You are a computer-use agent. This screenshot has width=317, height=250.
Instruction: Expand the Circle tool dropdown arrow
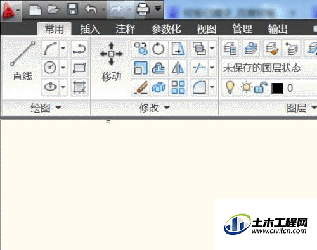63,68
